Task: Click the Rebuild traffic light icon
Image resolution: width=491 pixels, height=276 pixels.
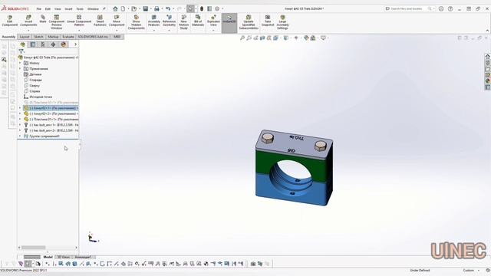Action: click(202, 8)
